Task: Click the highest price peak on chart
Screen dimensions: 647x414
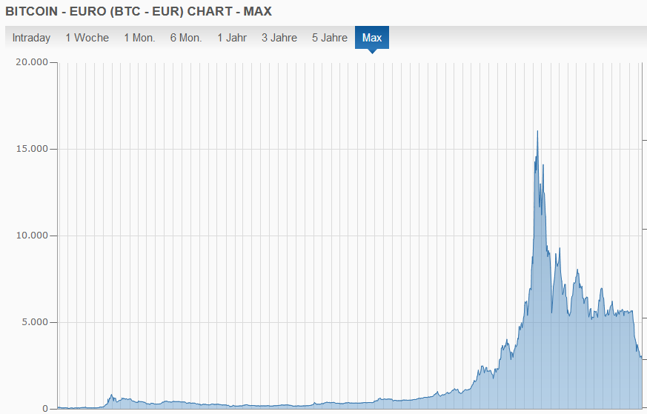Action: point(537,132)
